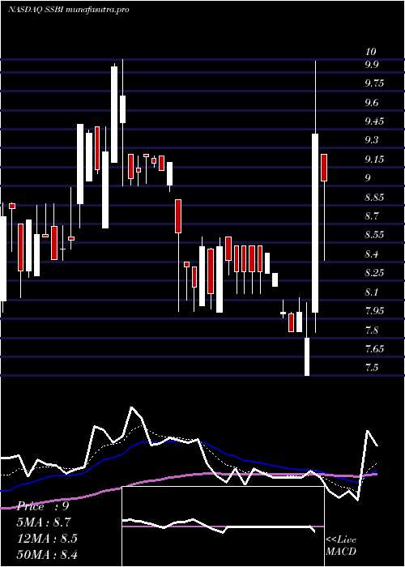
Task: Click the 9.9 price axis label
Action: point(372,65)
